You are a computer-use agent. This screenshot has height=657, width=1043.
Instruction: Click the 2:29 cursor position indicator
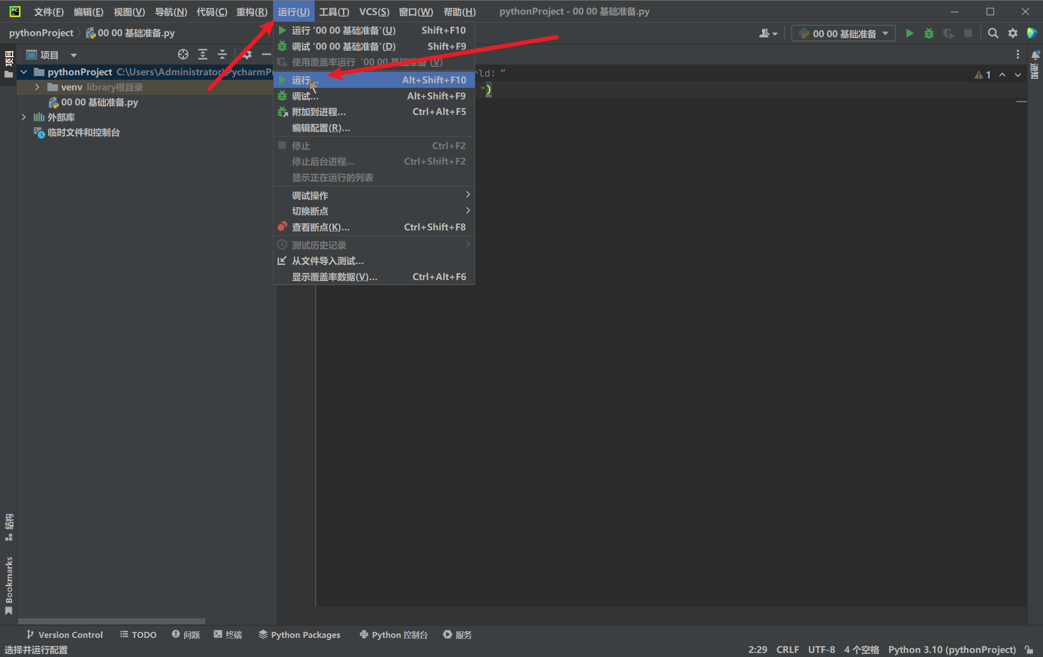[x=757, y=649]
